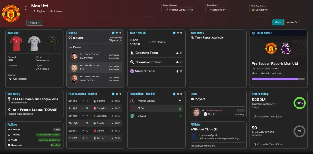Open Bryan Mbeumo player portrait
Image resolution: width=313 pixels, height=154 pixels.
tap(74, 79)
